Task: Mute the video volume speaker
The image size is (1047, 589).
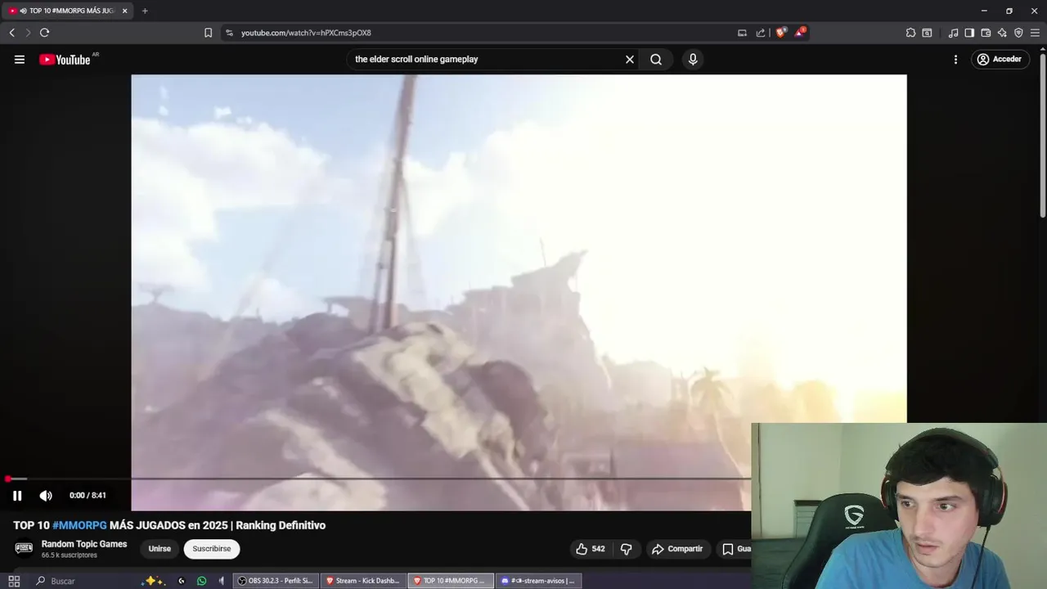Action: pyautogui.click(x=46, y=495)
